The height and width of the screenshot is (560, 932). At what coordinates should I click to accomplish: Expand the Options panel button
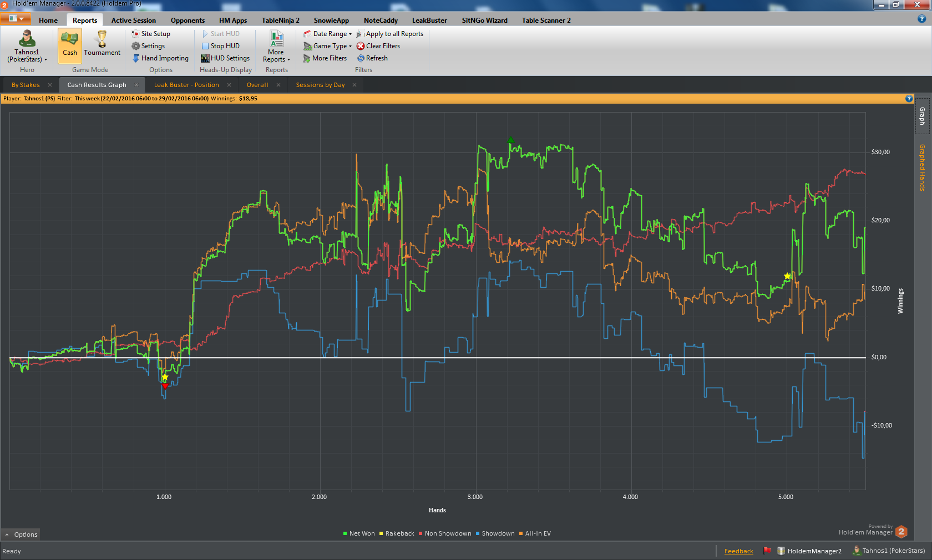[x=21, y=534]
